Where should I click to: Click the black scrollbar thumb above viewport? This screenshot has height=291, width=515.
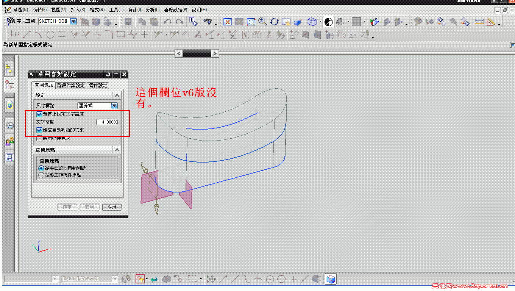point(197,54)
